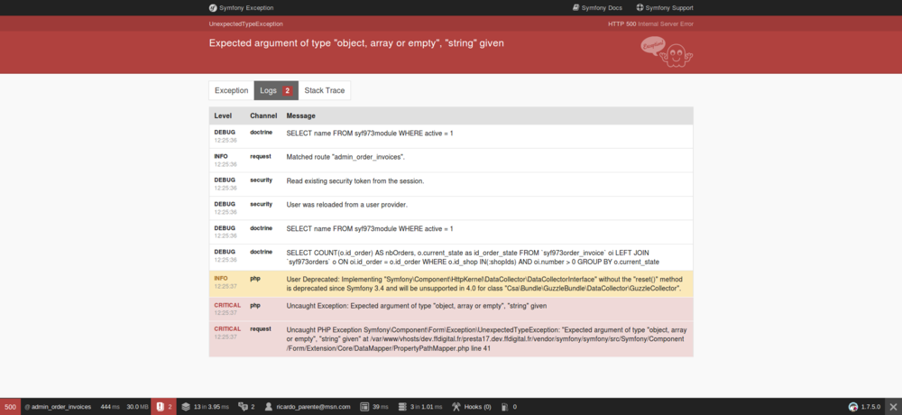Click the exception title 'Expected argument of type'

356,43
